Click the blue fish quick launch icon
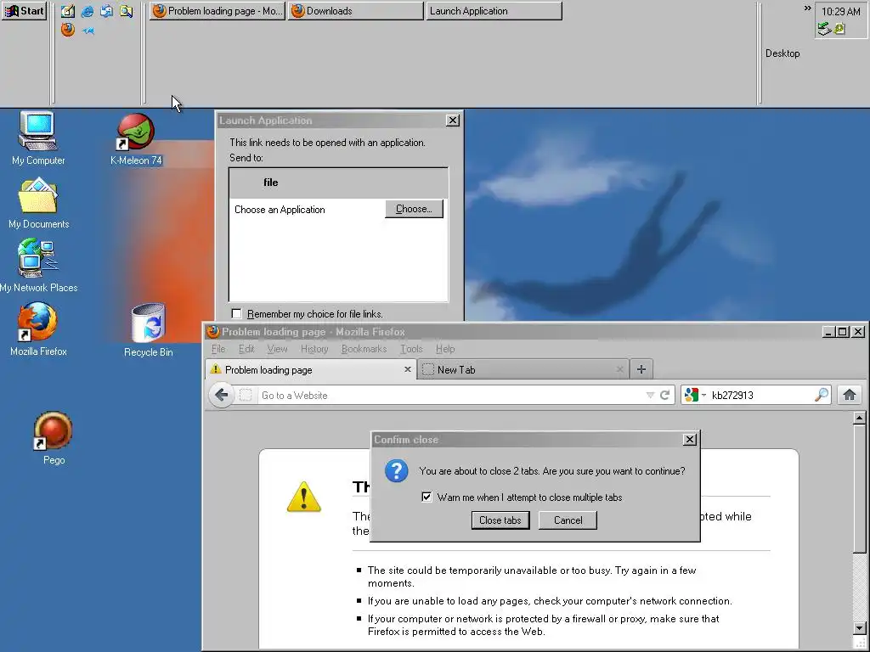Image resolution: width=870 pixels, height=652 pixels. pyautogui.click(x=88, y=31)
